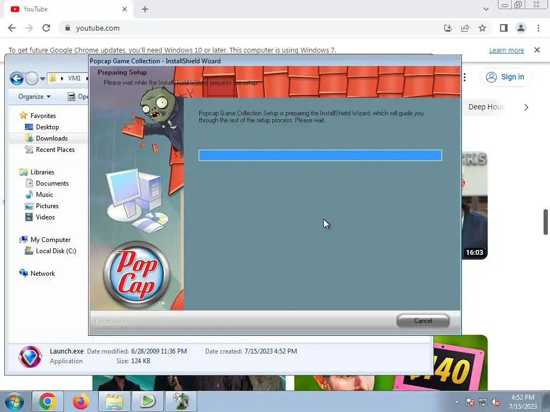Open Chrome tab search dropdown

486,10
